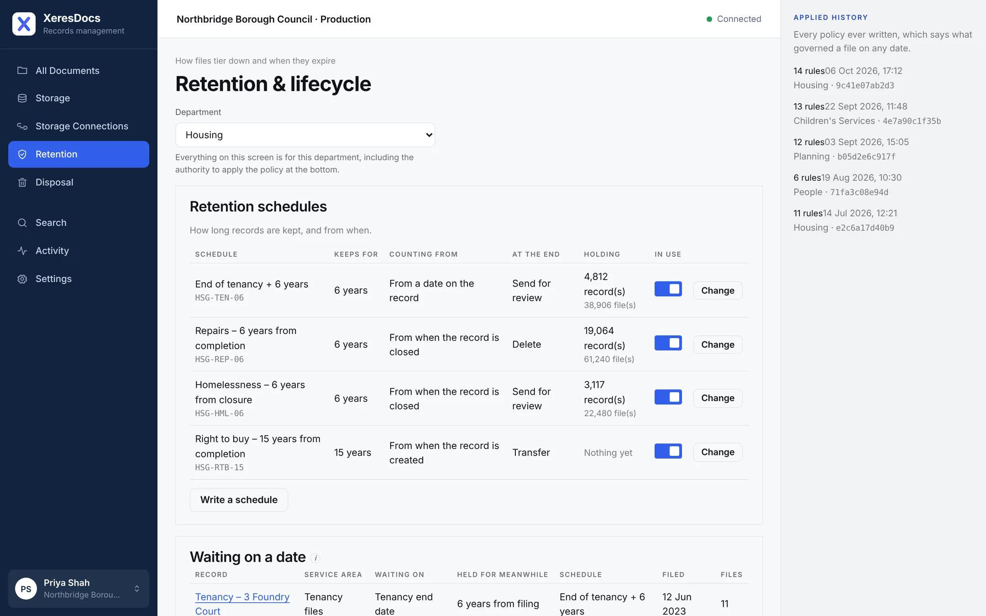Click the Storage database icon
Screen dimensions: 986x616
coord(22,98)
